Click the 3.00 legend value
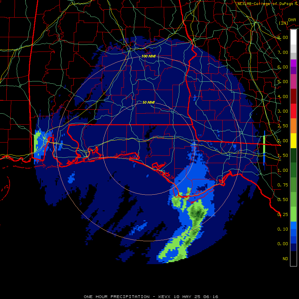 [x=283, y=111]
